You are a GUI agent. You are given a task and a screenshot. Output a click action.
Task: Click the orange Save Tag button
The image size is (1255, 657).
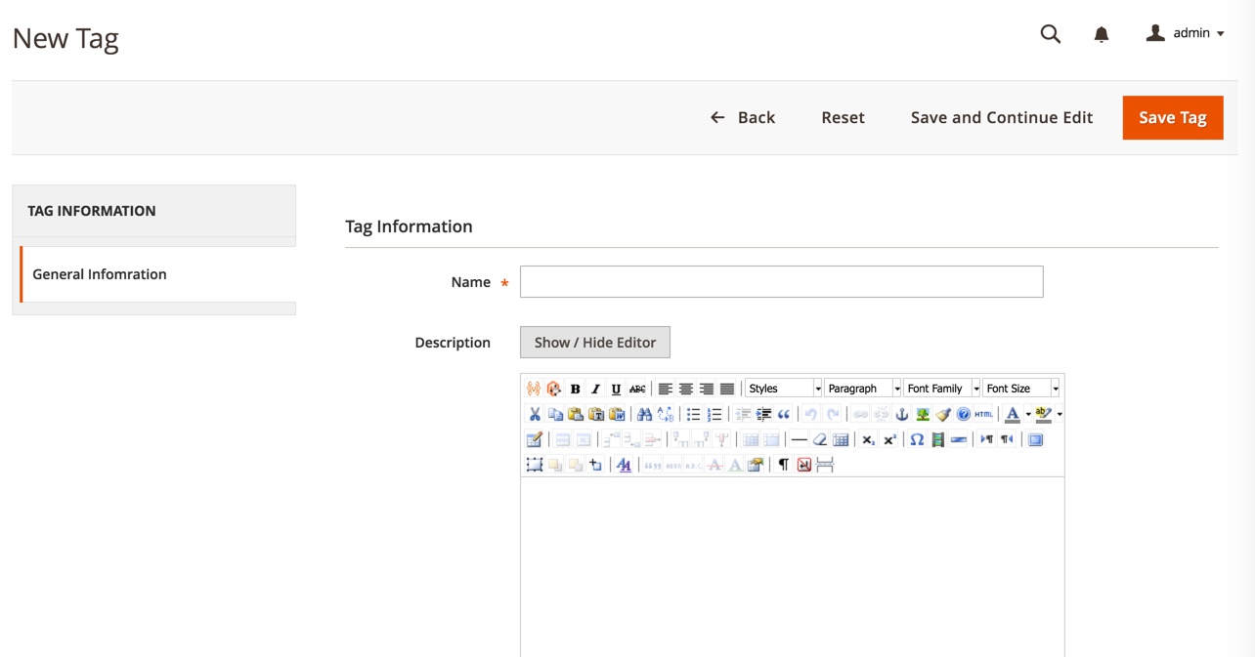click(x=1172, y=117)
